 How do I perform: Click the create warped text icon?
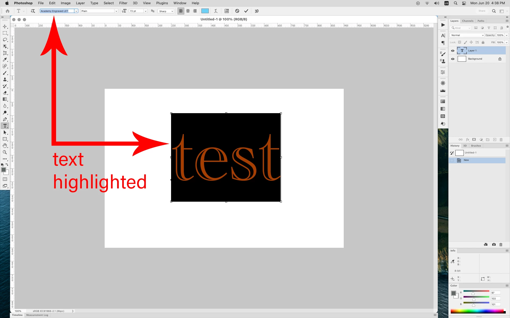[216, 11]
